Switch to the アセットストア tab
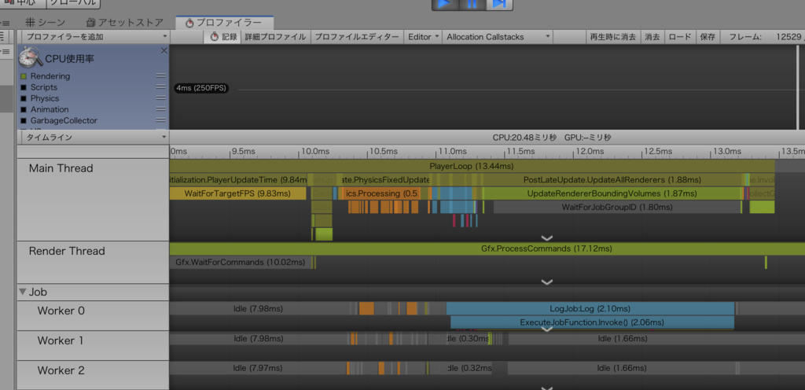 [x=124, y=22]
